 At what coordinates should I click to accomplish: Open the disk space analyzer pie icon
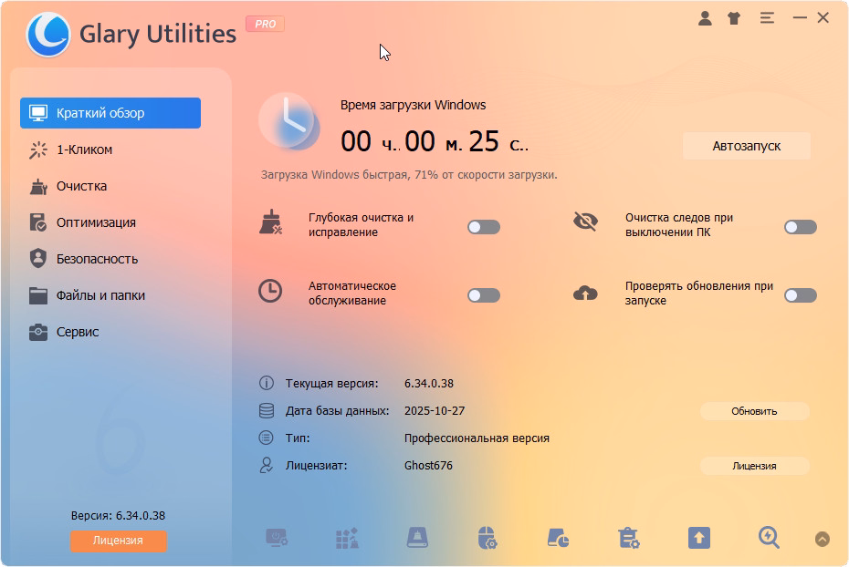[x=558, y=538]
